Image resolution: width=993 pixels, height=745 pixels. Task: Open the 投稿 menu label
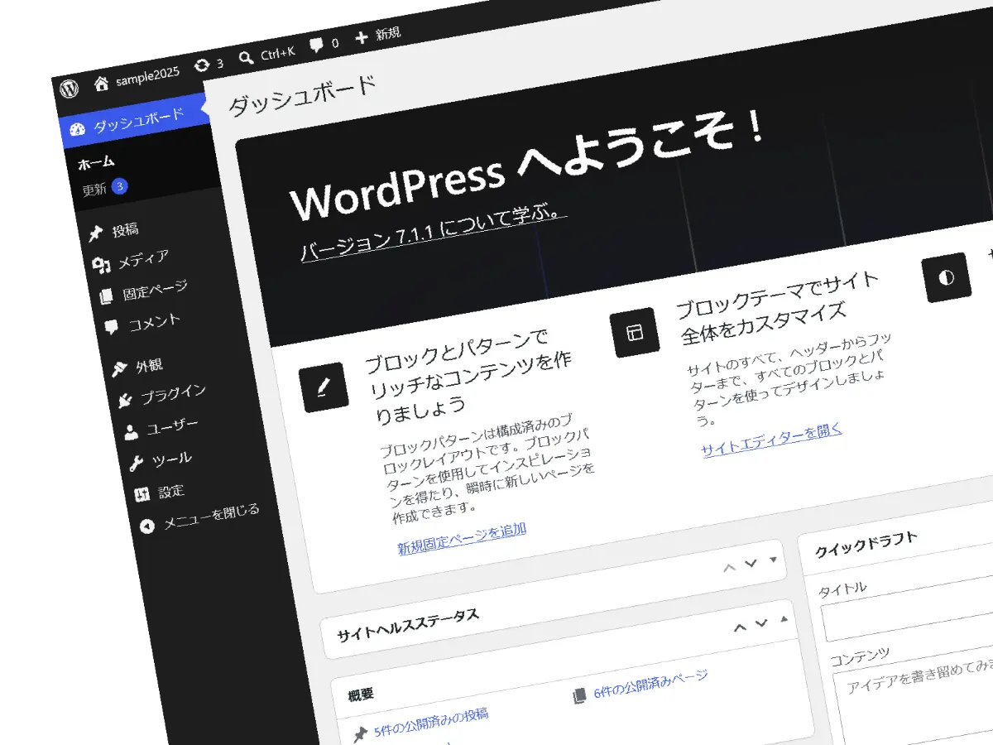tap(126, 229)
